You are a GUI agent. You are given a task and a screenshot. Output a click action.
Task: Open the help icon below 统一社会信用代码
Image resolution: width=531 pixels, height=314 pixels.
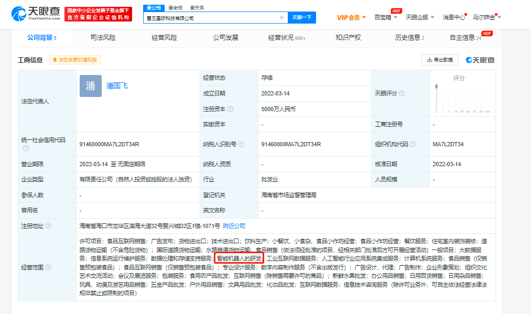[x=26, y=148]
